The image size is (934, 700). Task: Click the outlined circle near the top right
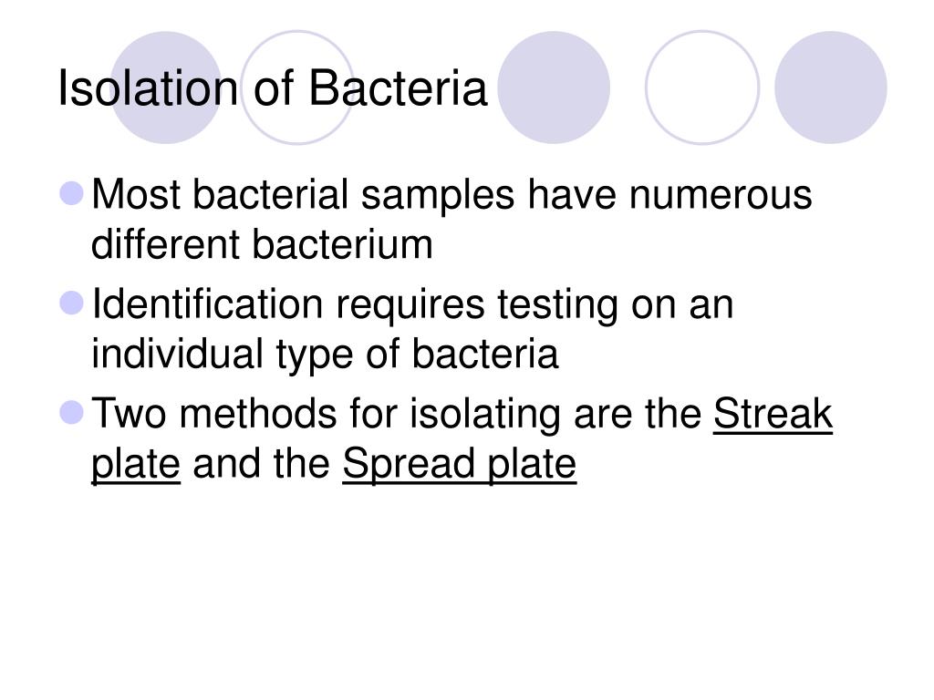click(702, 87)
